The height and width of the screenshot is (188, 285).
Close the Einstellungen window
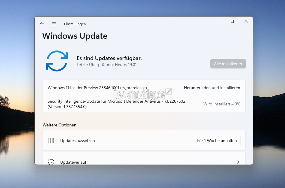click(x=246, y=21)
